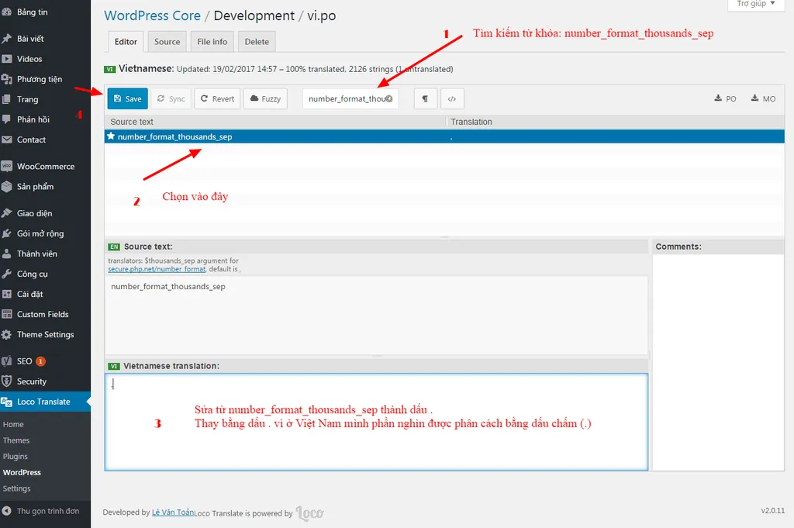
Task: Clear the search filter text
Action: point(389,99)
